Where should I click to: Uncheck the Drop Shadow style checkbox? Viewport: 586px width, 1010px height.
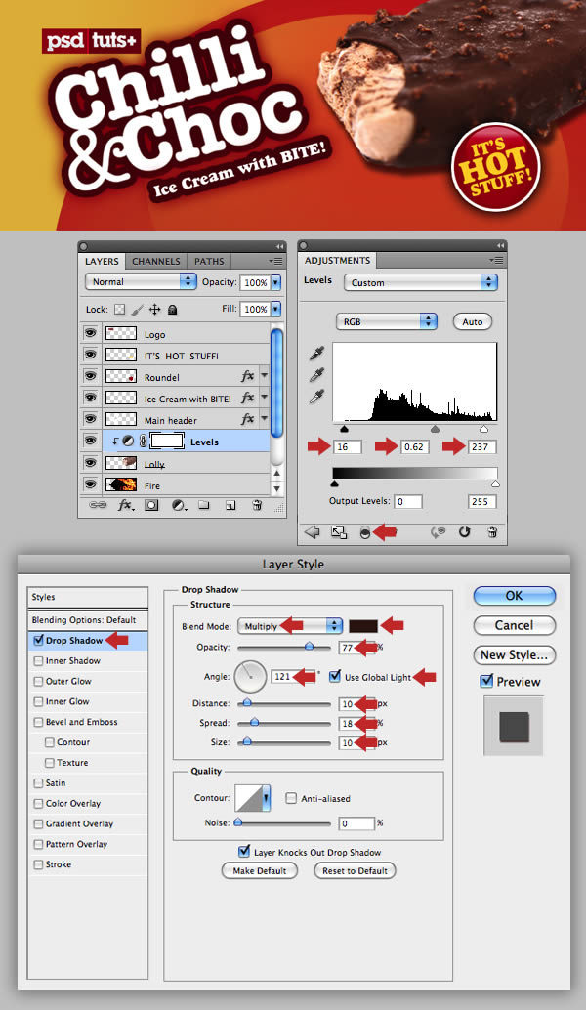coord(39,640)
